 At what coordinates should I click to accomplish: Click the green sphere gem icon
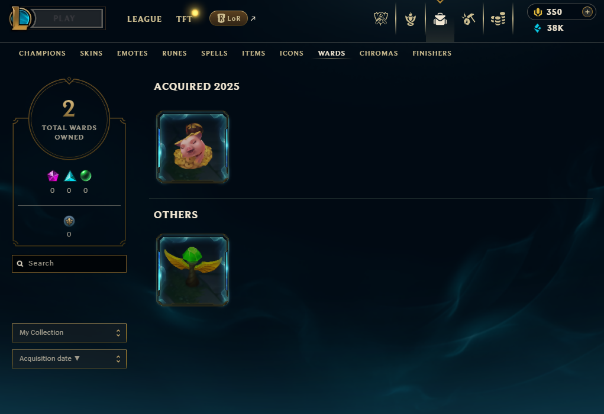(x=86, y=176)
